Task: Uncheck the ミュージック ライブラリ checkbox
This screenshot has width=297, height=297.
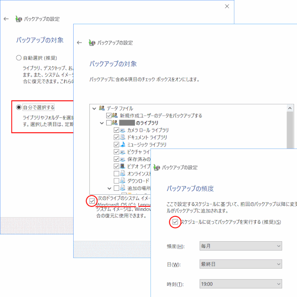Action: (x=116, y=145)
